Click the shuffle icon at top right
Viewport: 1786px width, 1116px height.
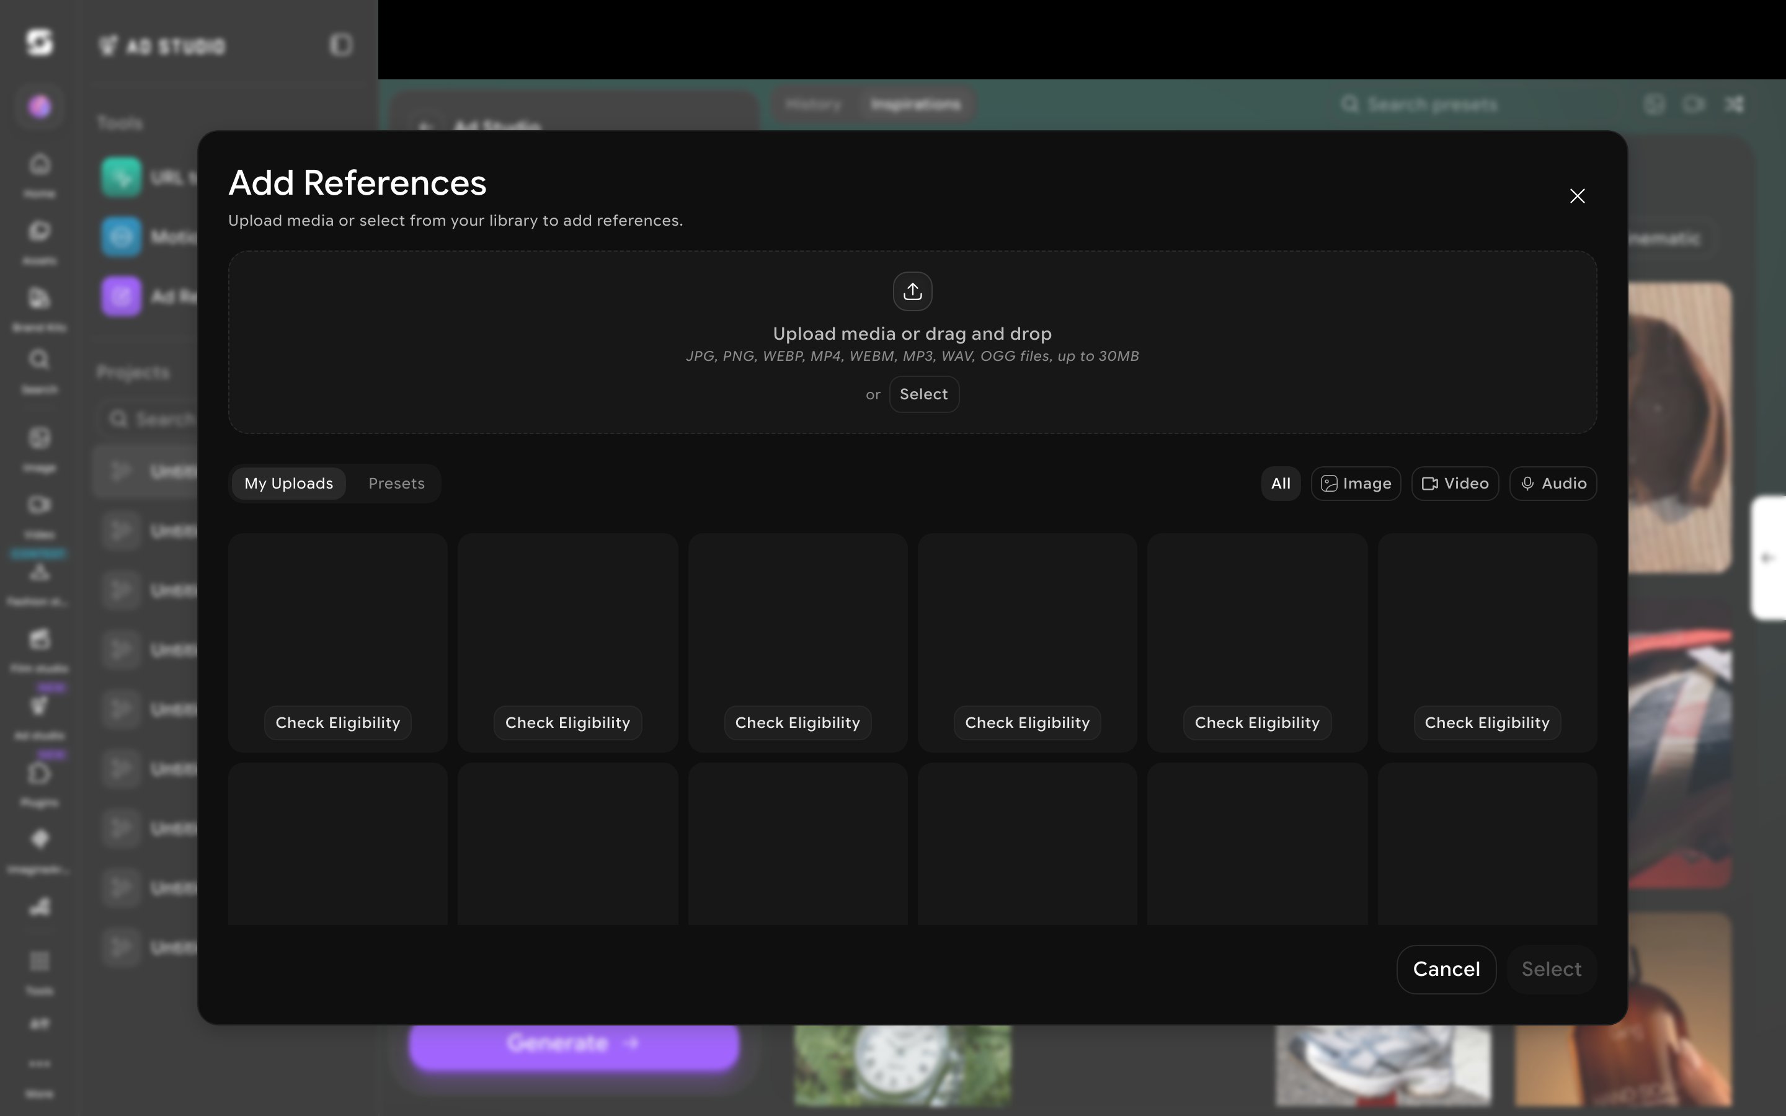click(x=1734, y=104)
